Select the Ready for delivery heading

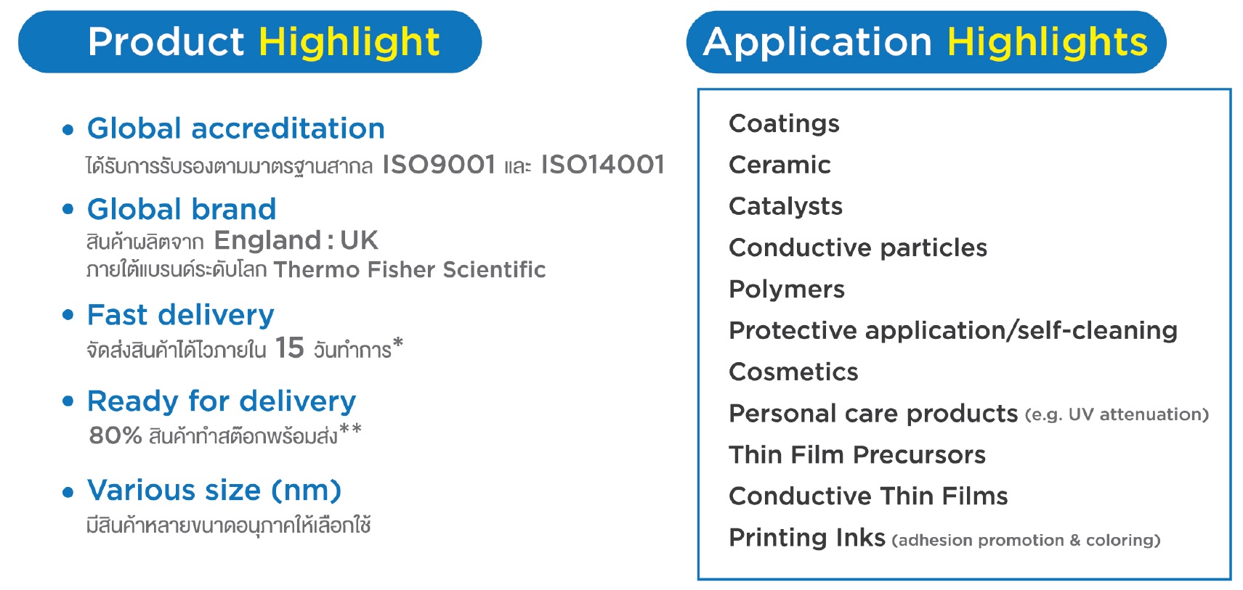(221, 401)
